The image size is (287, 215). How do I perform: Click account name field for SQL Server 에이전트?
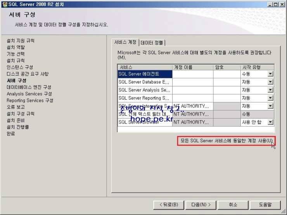[x=193, y=74]
